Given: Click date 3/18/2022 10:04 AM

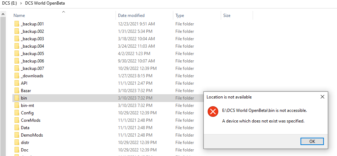Looking at the screenshot, I should [136, 39].
